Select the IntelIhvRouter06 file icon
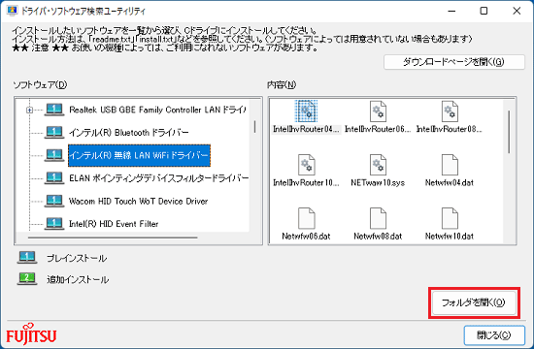Screen dimensions: 534x349 (x=378, y=111)
